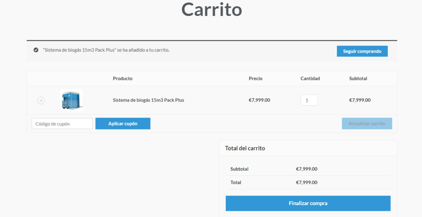This screenshot has width=422, height=217.
Task: Click the checkmark icon in added notice
Action: [x=36, y=50]
